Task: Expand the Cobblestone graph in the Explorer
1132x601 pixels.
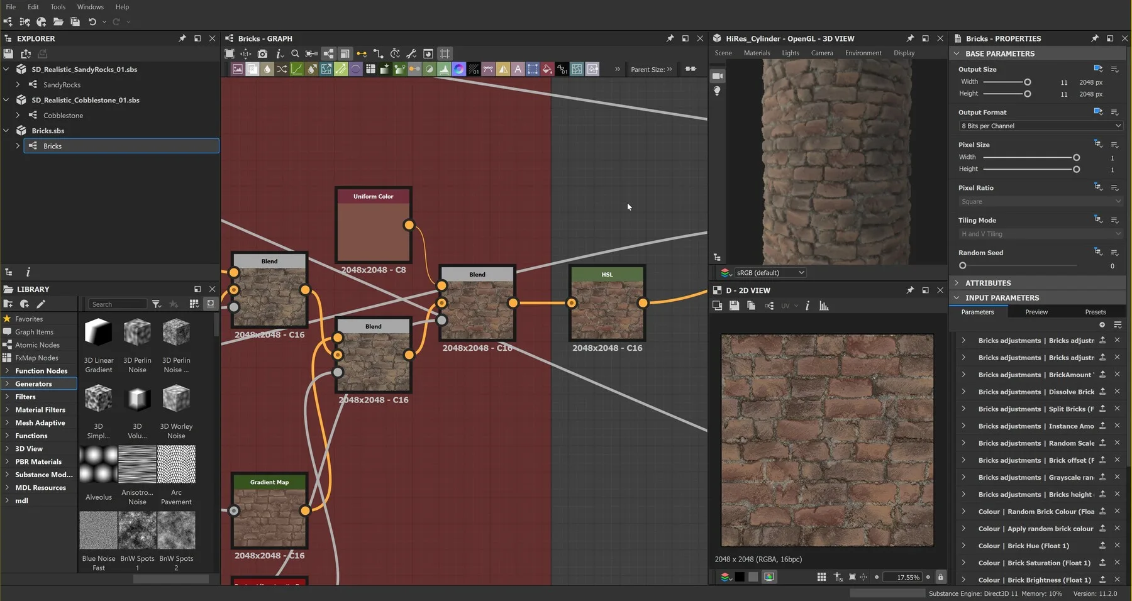Action: click(x=17, y=115)
